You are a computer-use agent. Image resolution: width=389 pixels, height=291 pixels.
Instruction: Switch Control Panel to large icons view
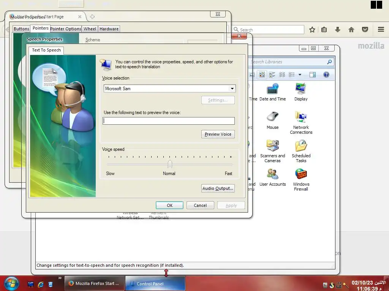click(x=262, y=75)
